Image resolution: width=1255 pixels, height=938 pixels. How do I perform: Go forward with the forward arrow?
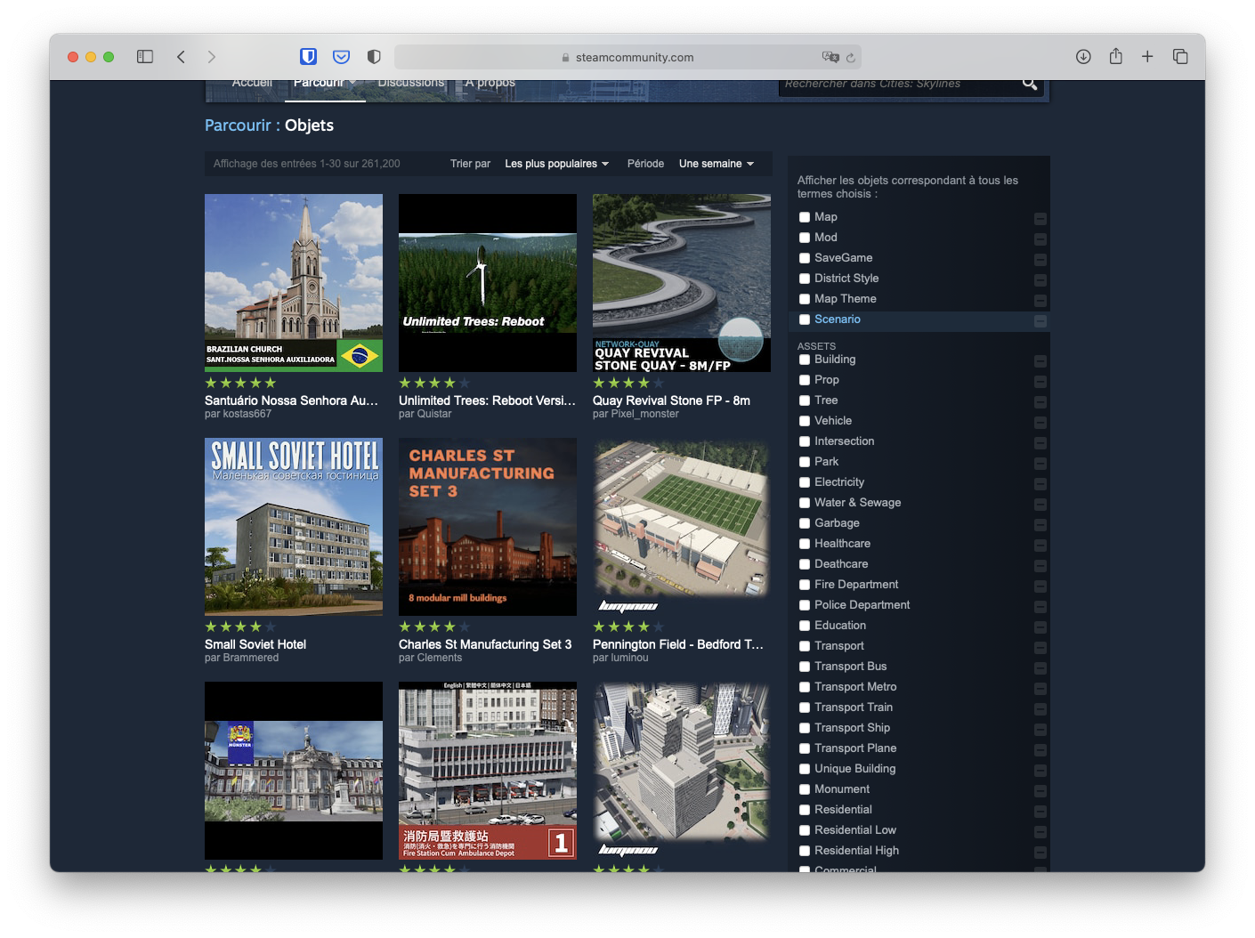[x=211, y=57]
